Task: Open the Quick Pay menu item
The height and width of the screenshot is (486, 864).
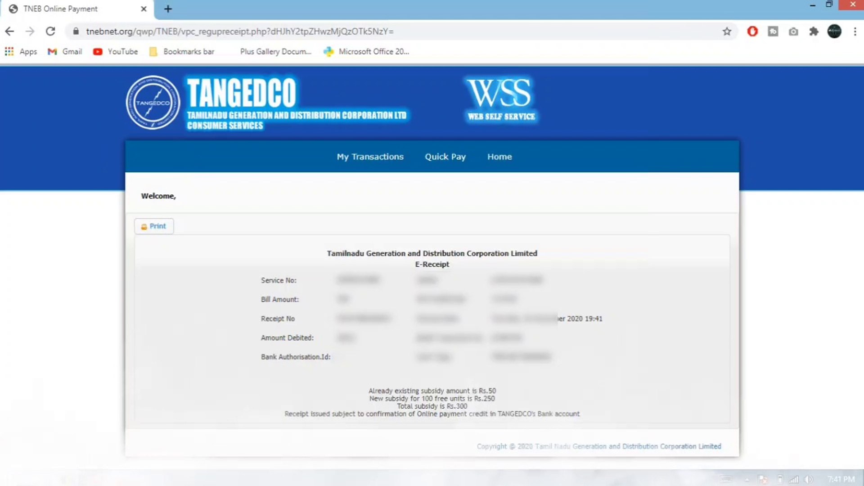Action: [445, 157]
